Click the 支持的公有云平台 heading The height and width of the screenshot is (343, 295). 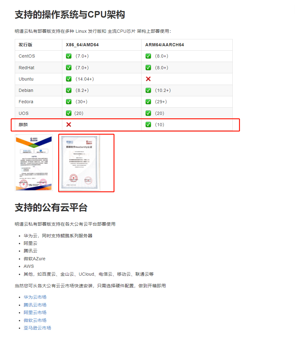[x=51, y=208]
